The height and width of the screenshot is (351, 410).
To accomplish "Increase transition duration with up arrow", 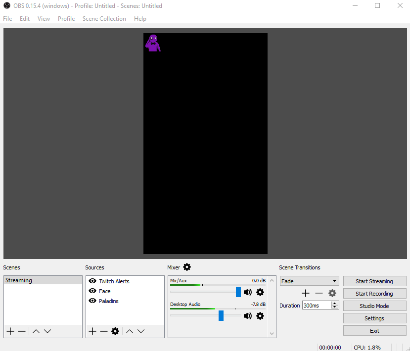I will pyautogui.click(x=335, y=303).
